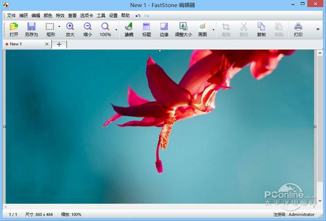Image resolution: width=326 pixels, height=221 pixels.
Task: Click the vertical scrollbar up arrow
Action: pos(320,53)
